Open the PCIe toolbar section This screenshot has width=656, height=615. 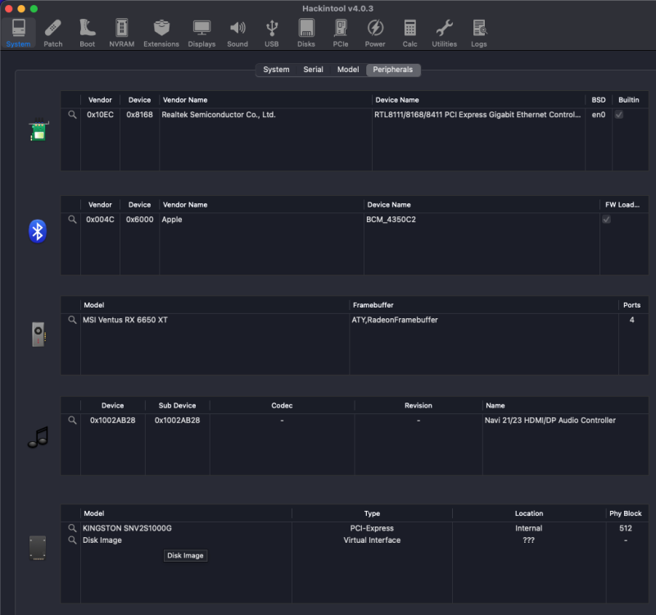(341, 33)
